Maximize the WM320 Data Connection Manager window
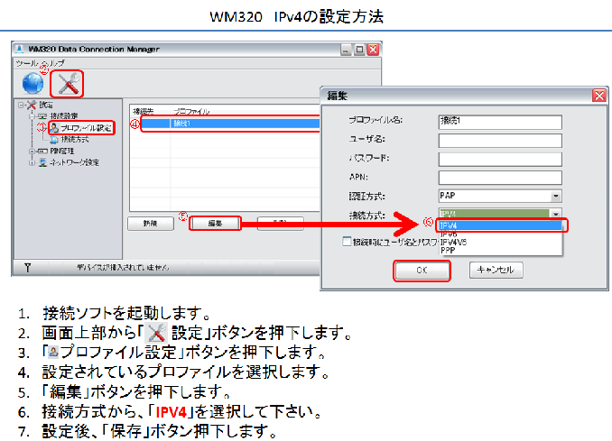Viewport: 612px width, 441px height. 359,50
